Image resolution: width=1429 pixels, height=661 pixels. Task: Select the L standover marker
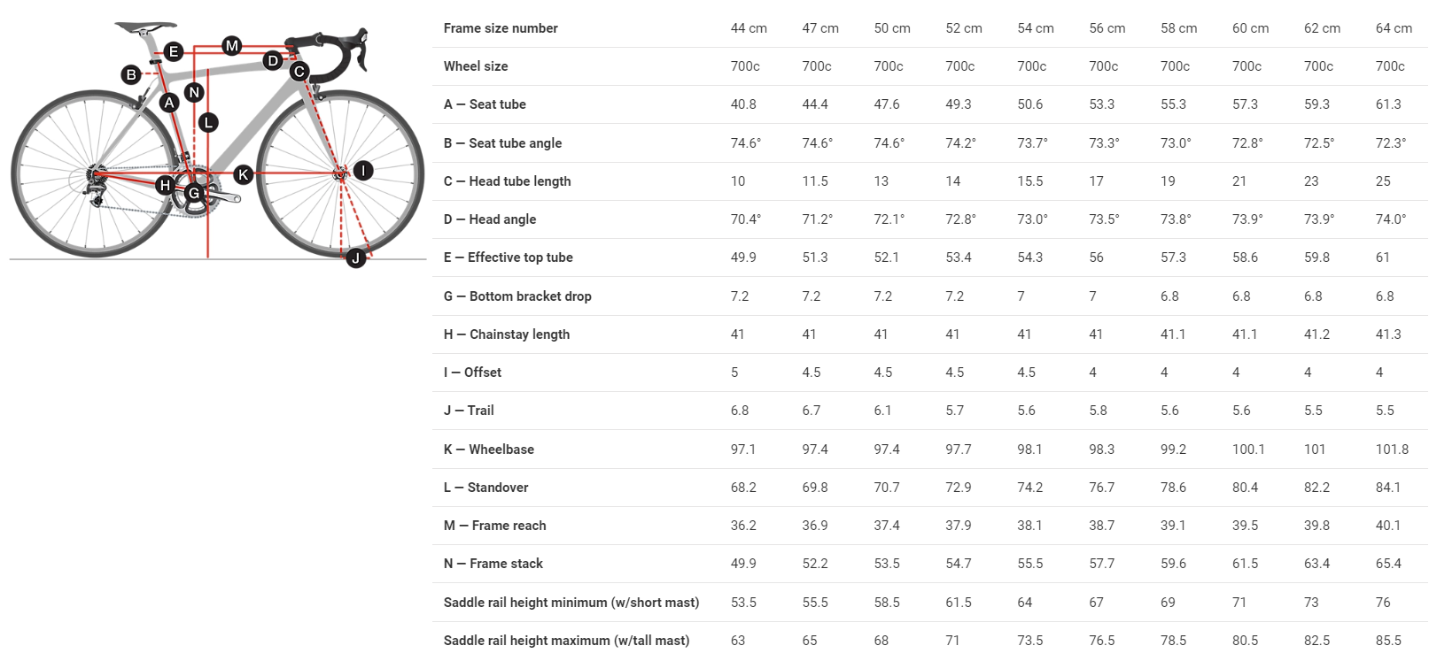(208, 122)
